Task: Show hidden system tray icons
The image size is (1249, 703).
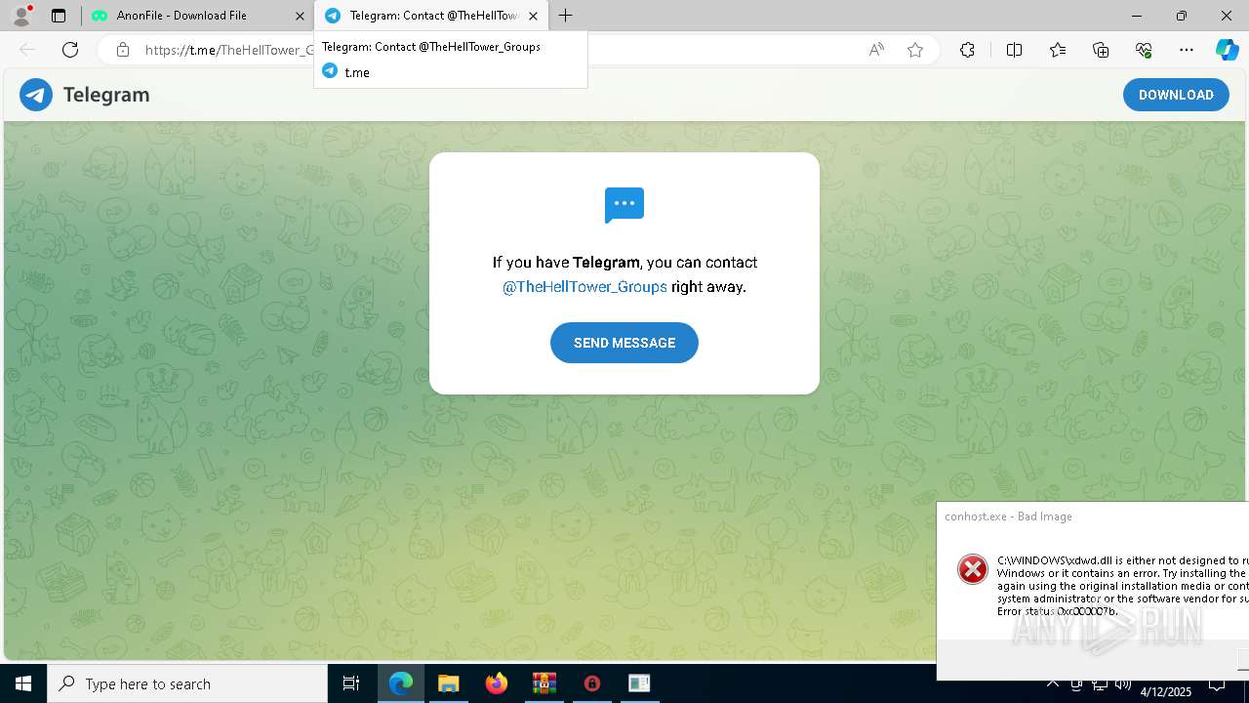Action: (1053, 683)
